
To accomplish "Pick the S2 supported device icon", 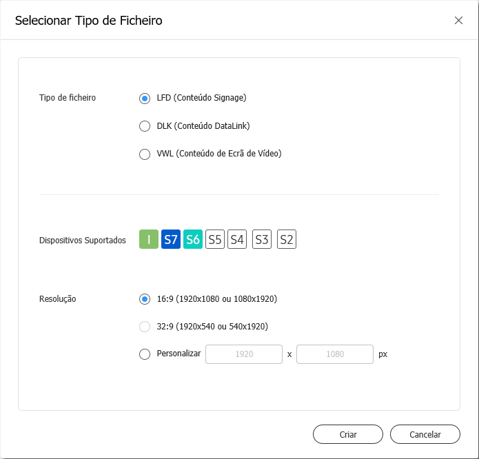I will (x=287, y=239).
